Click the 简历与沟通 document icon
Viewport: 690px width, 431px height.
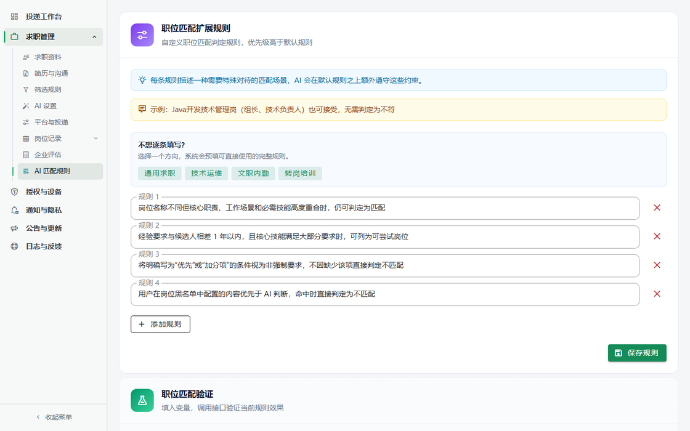point(26,73)
